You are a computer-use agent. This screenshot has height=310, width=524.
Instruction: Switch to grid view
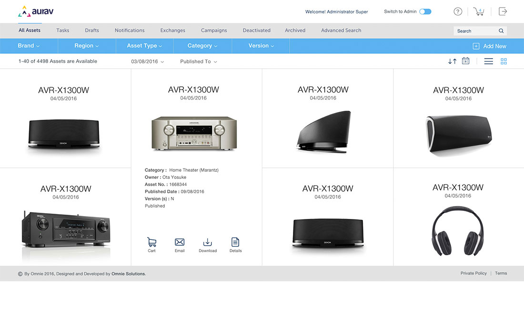click(504, 61)
